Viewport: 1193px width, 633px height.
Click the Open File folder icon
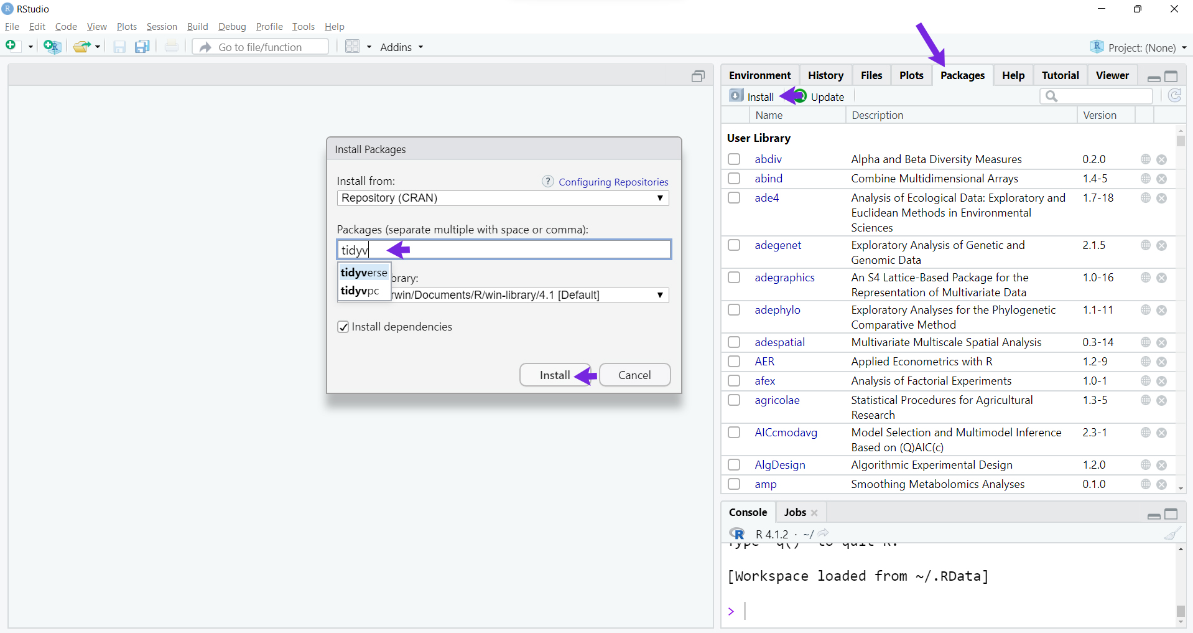[x=81, y=47]
